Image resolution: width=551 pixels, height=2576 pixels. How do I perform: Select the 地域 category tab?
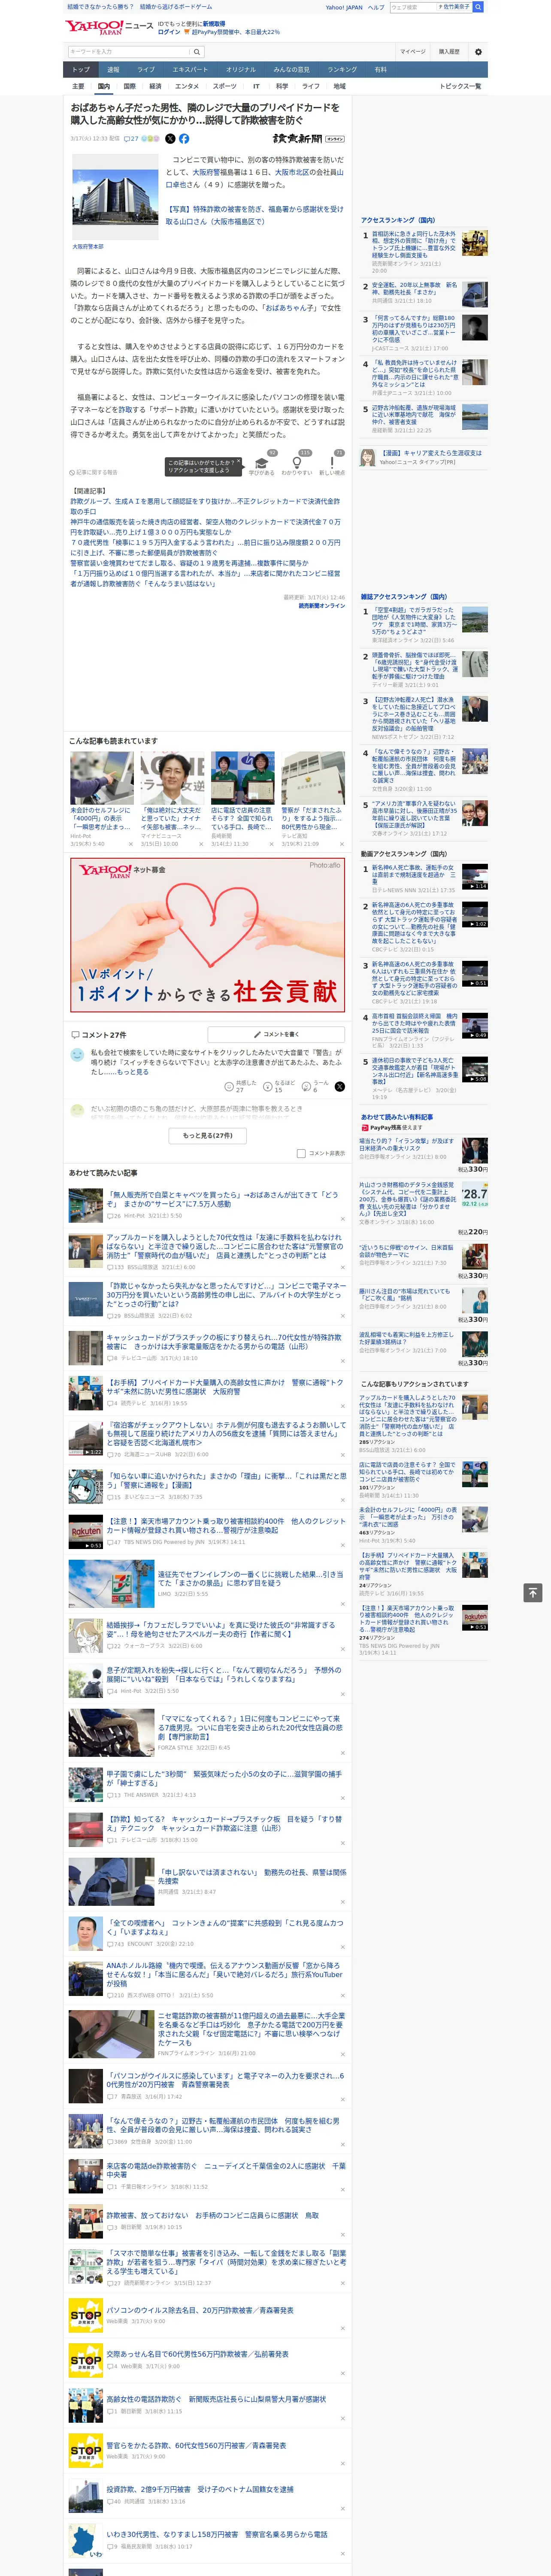340,86
